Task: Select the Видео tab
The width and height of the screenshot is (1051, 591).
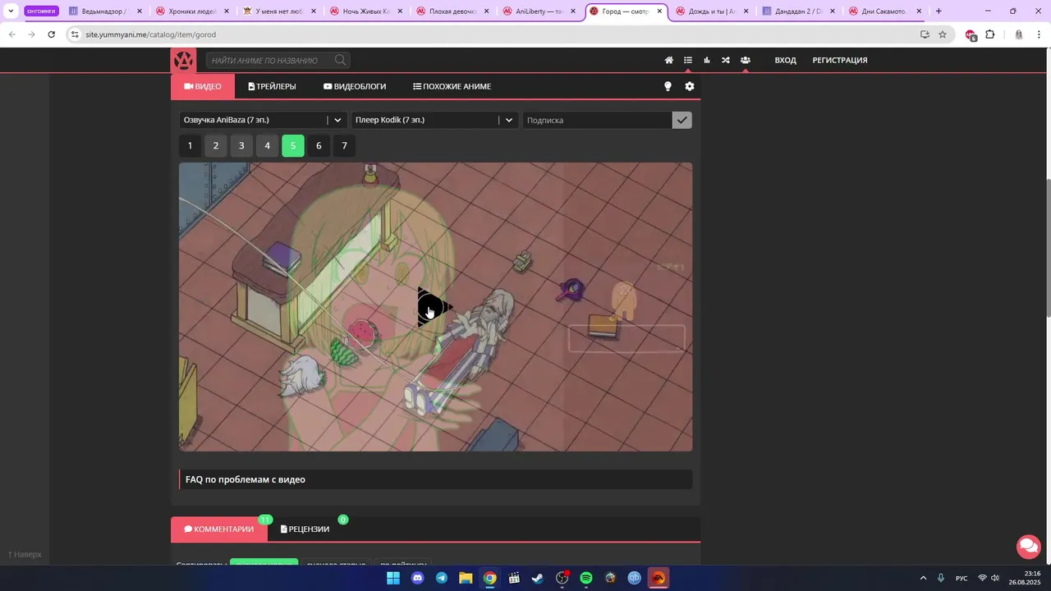Action: pos(203,86)
